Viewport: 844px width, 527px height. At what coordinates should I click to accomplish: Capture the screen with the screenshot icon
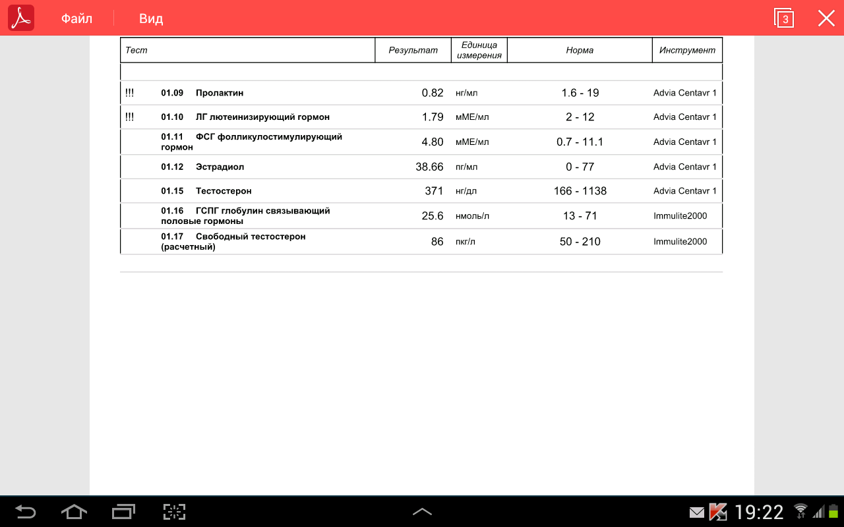[x=174, y=512]
